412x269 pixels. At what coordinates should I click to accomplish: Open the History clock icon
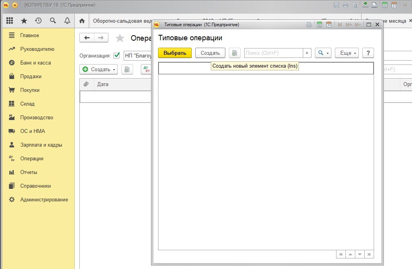coord(38,21)
